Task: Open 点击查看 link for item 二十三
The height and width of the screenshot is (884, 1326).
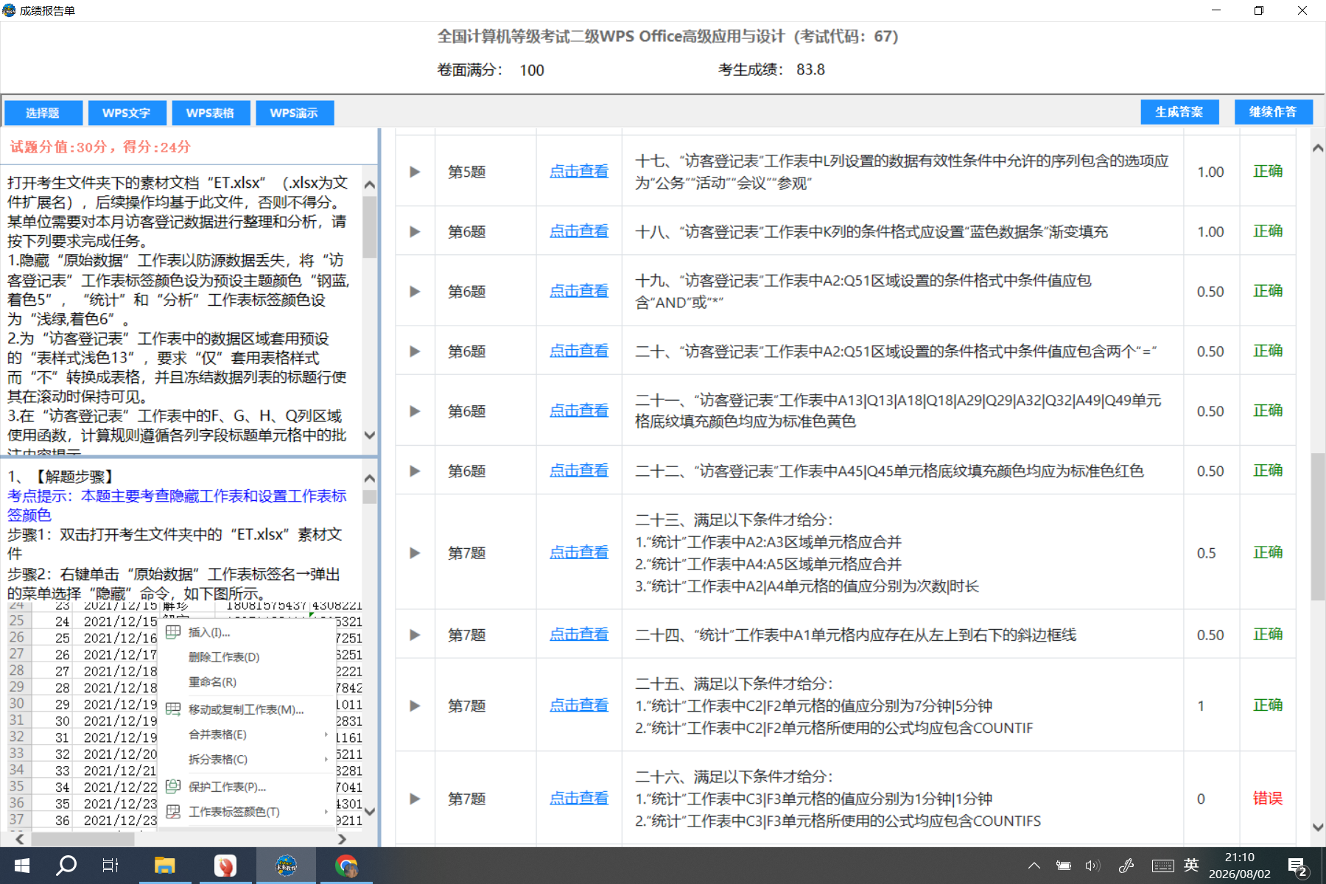Action: click(x=579, y=552)
